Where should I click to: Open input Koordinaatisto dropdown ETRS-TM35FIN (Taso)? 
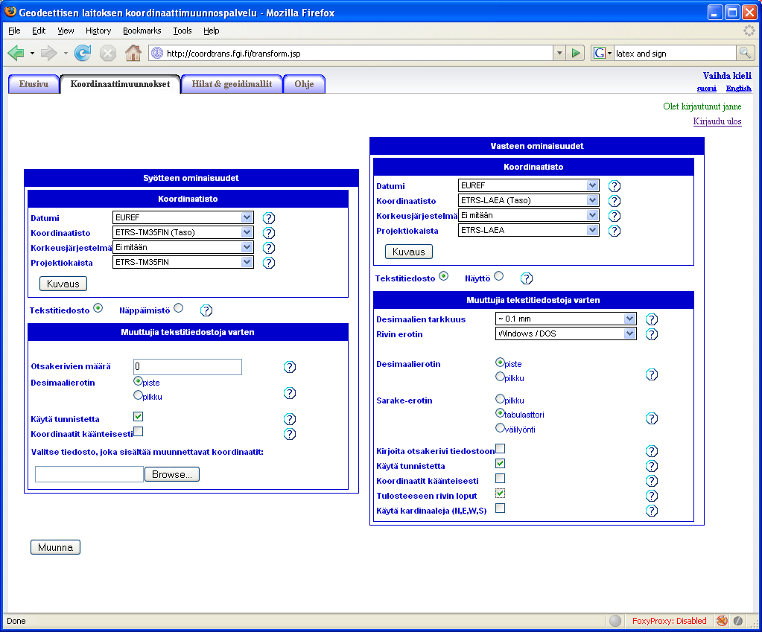click(182, 233)
